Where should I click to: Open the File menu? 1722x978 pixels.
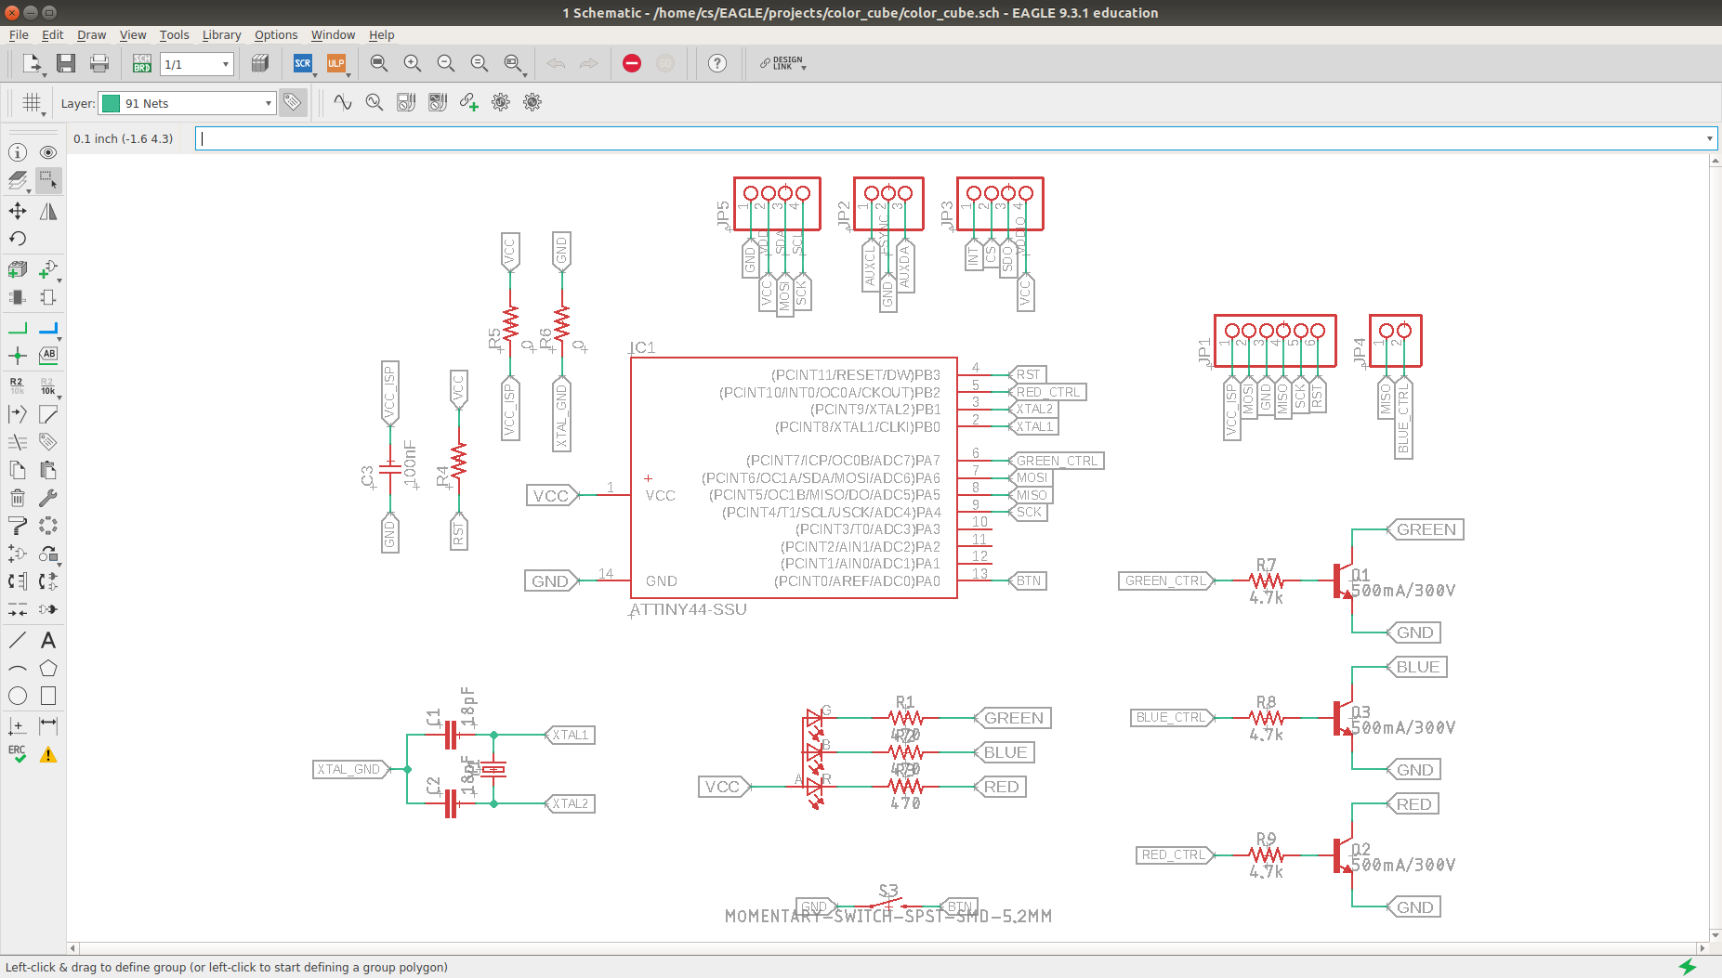tap(19, 34)
